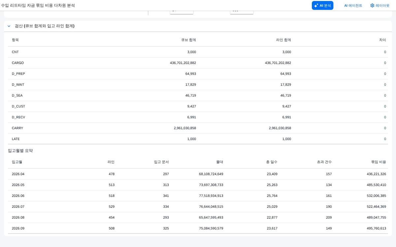Select the 라인 합계 column header
The width and height of the screenshot is (396, 247).
(283, 40)
